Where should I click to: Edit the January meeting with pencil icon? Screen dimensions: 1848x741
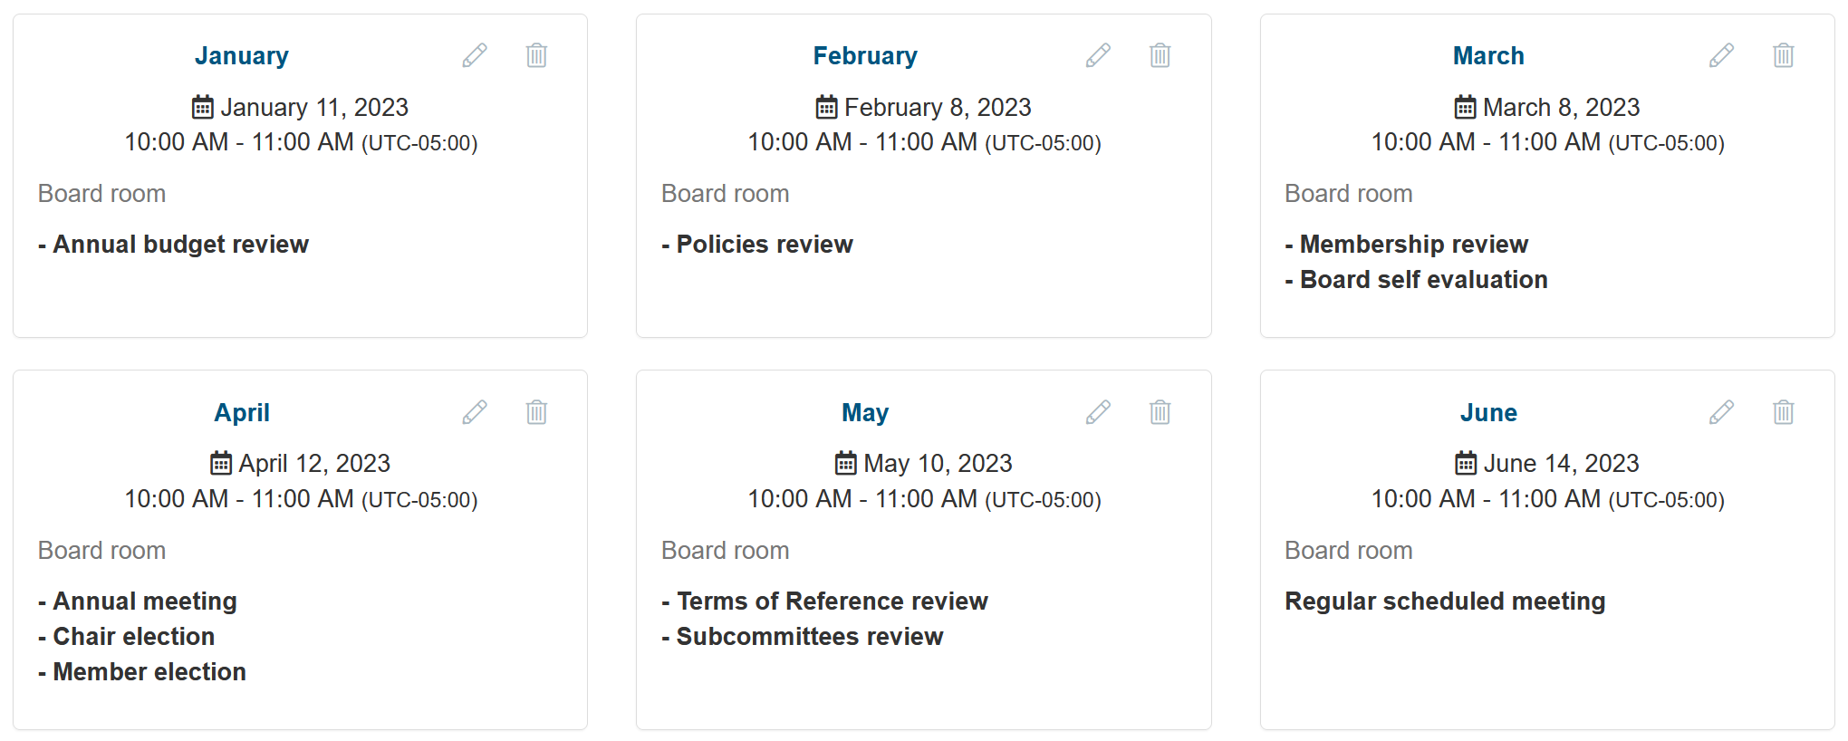point(475,55)
